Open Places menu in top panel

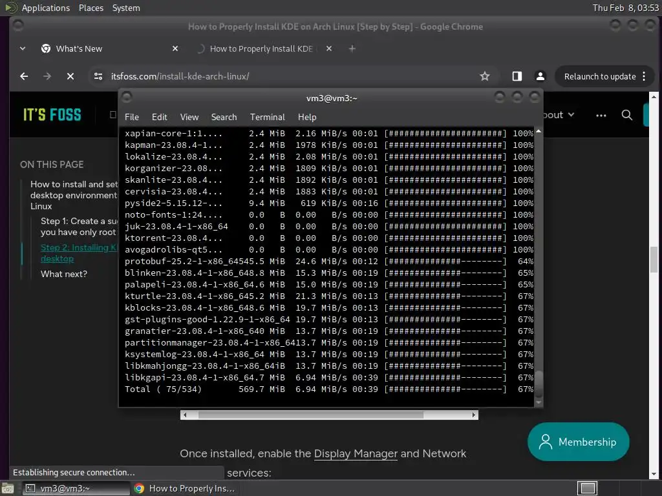pos(91,8)
